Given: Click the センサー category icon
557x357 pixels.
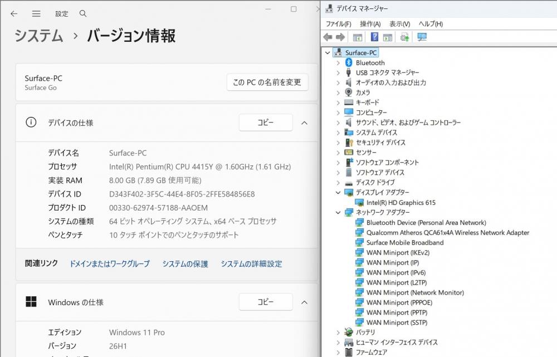Looking at the screenshot, I should [x=349, y=153].
